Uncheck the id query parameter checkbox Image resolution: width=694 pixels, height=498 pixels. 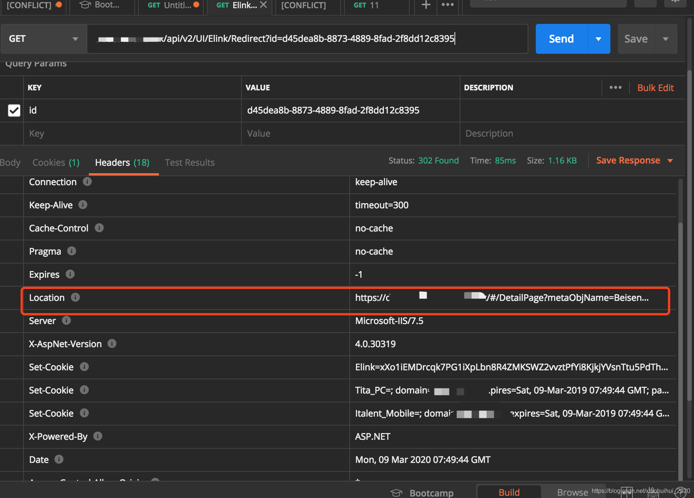pos(14,111)
